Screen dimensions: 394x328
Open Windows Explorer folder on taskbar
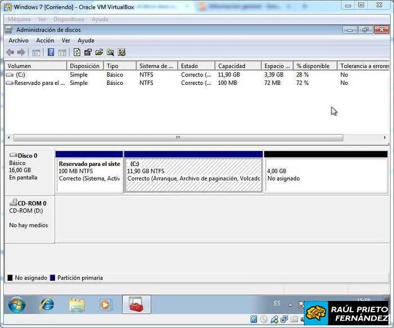(x=77, y=304)
